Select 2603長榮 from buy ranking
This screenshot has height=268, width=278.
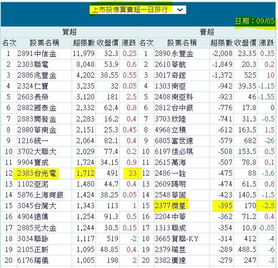coord(33,97)
